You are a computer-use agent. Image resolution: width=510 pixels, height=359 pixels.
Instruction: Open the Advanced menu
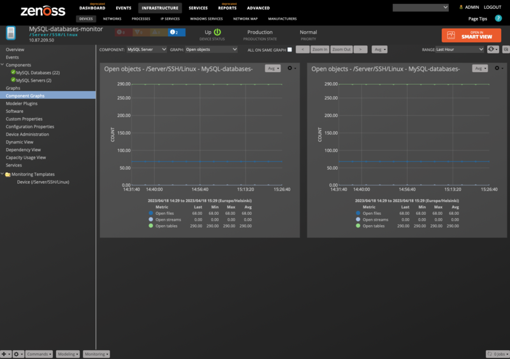click(x=258, y=8)
